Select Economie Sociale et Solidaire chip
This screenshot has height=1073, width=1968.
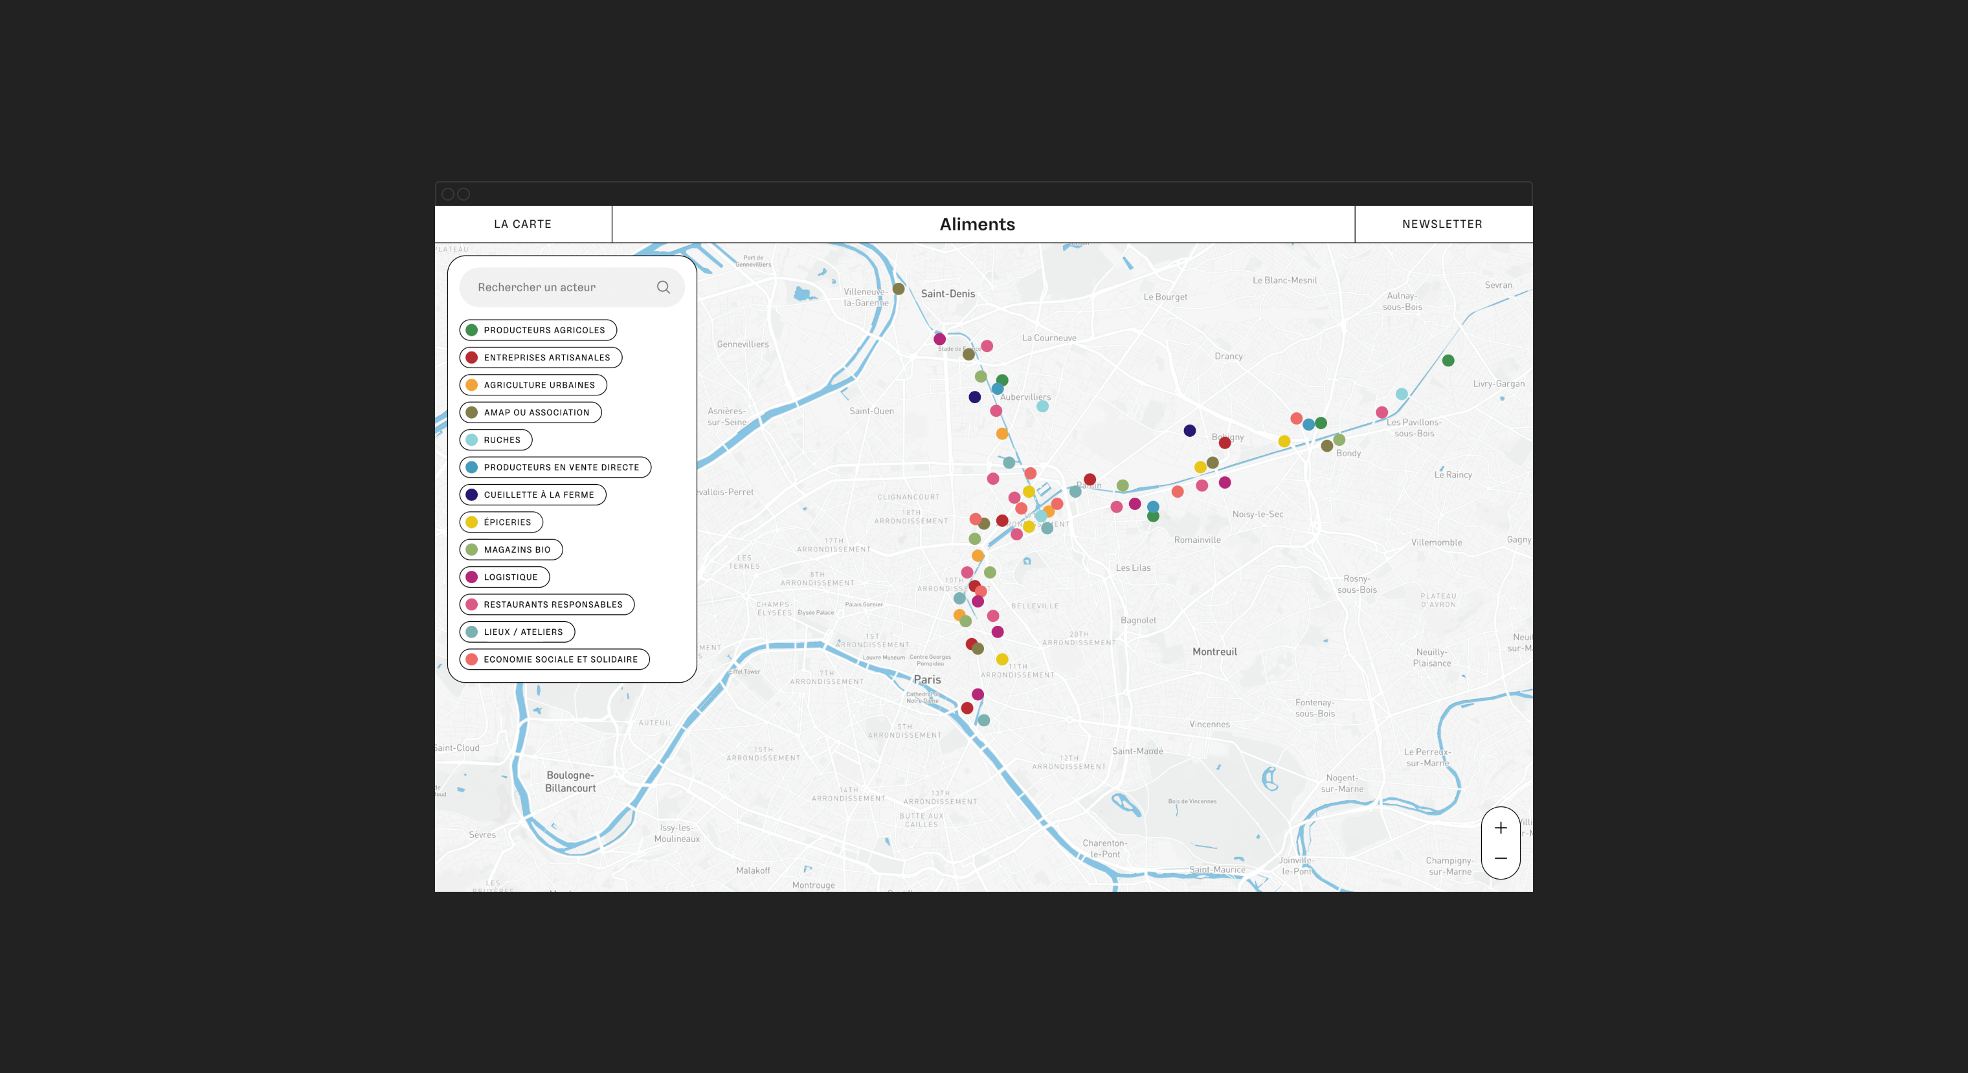coord(554,660)
